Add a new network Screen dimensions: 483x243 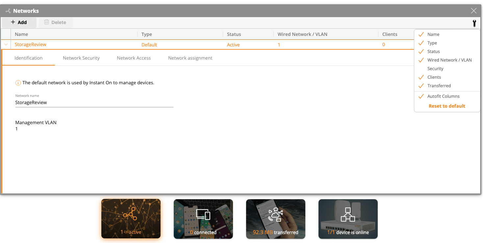19,22
